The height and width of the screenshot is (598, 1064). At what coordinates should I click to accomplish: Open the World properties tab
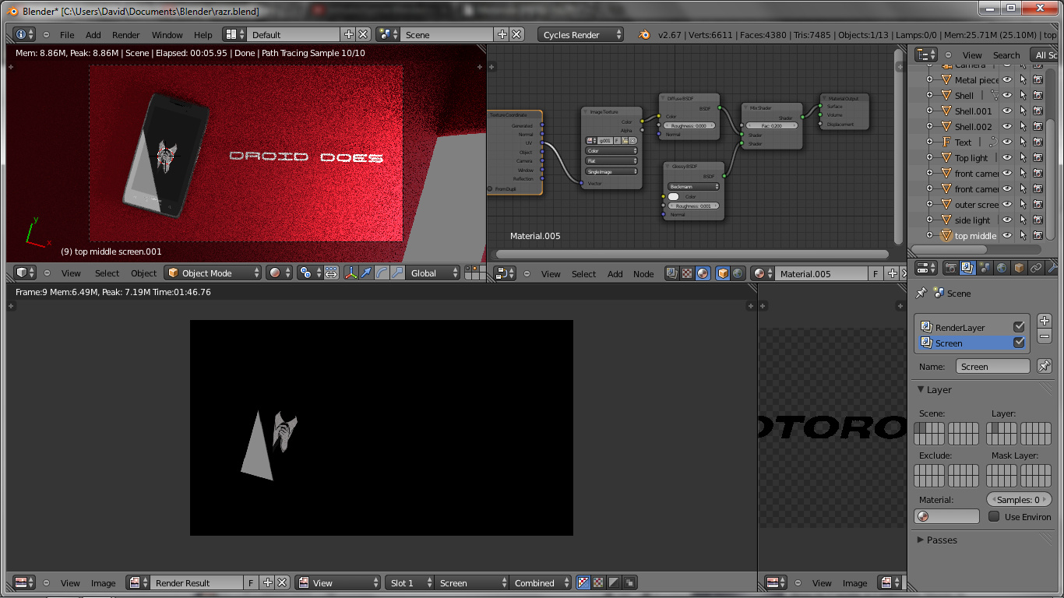[1002, 268]
